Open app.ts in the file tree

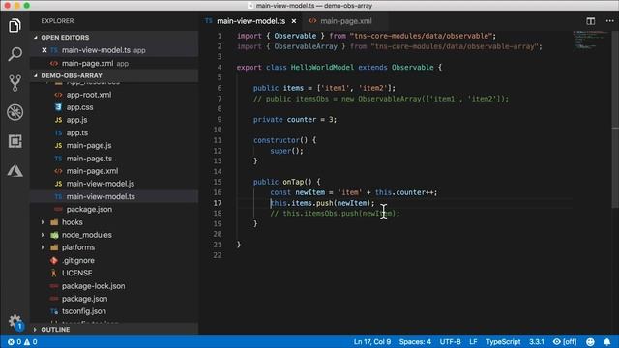[77, 133]
